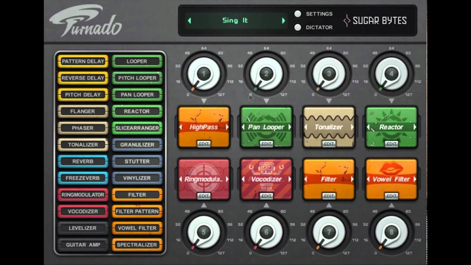This screenshot has width=471, height=265.
Task: Go to the next preset after Sing It
Action: (x=283, y=21)
